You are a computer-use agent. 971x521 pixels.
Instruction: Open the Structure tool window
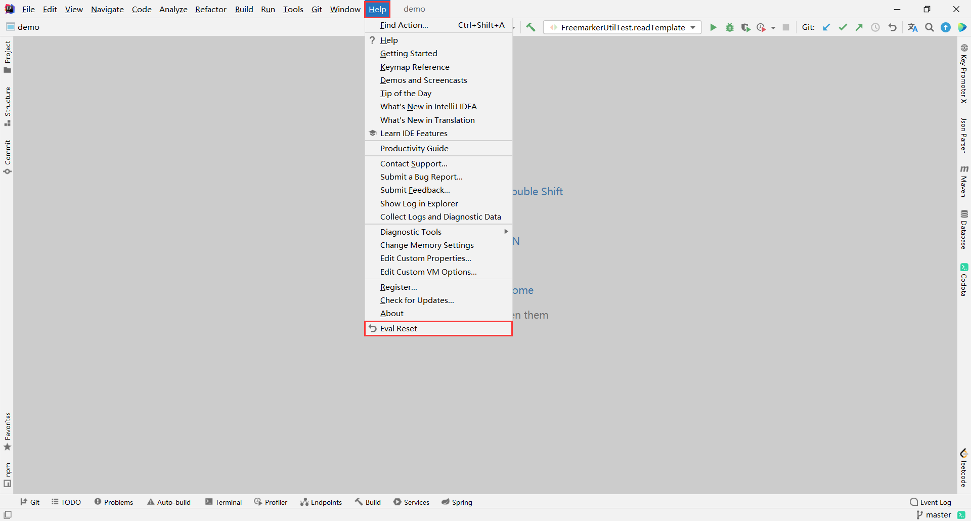click(8, 107)
